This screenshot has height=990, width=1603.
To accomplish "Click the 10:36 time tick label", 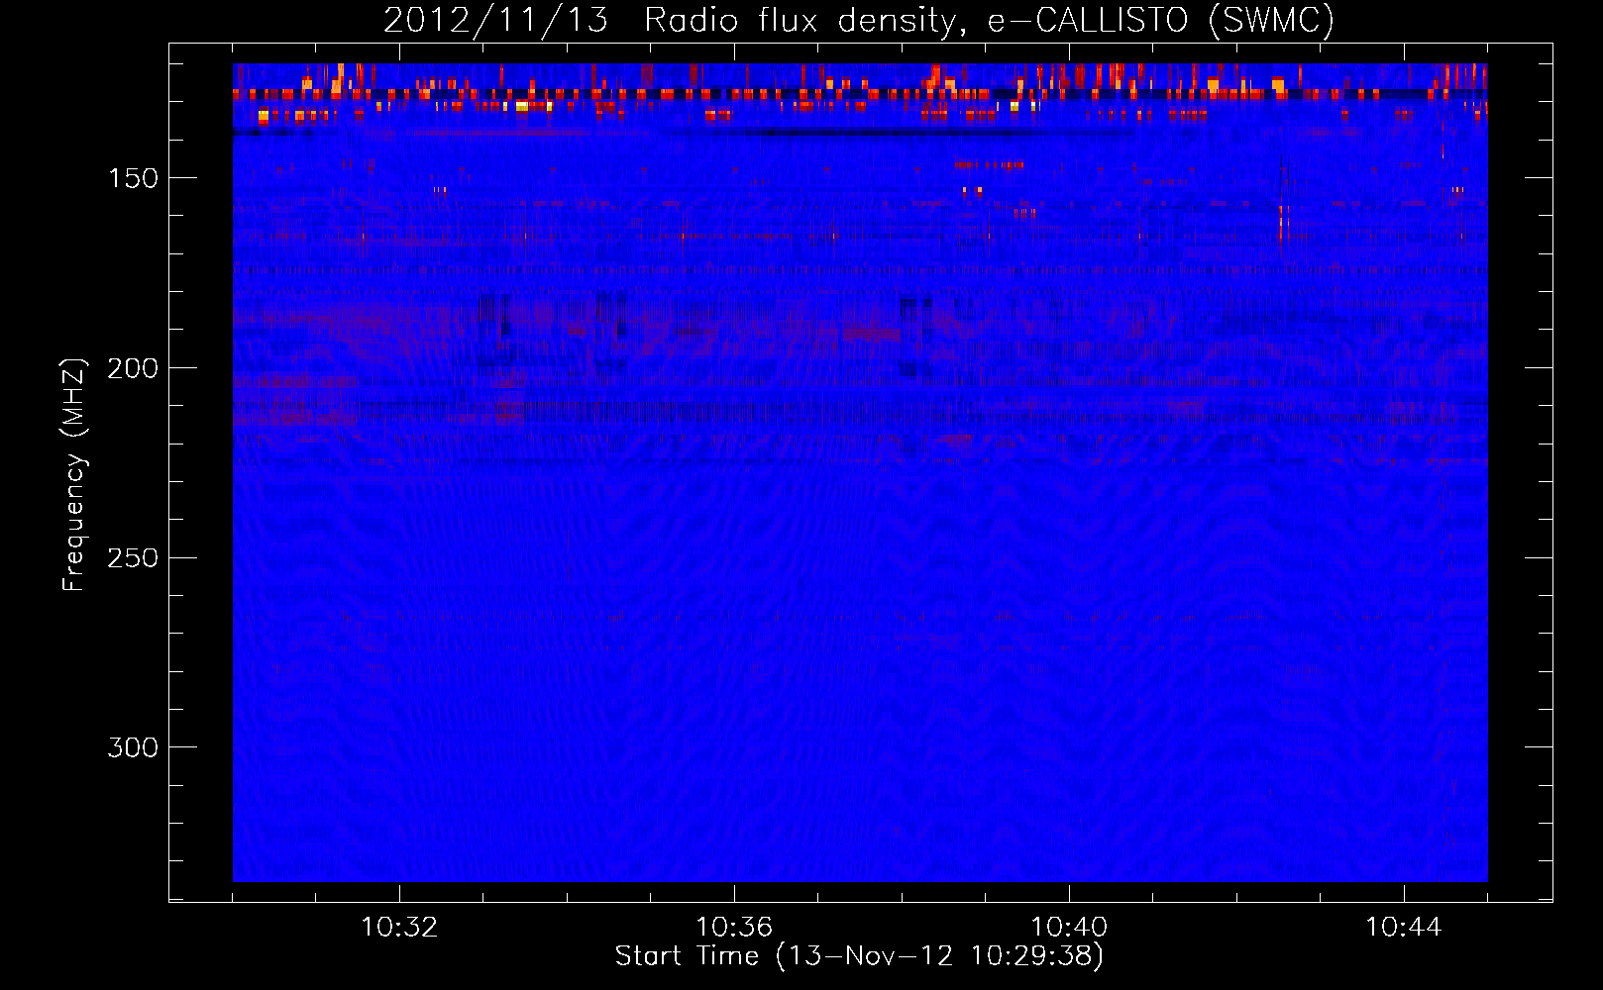I will point(734,928).
